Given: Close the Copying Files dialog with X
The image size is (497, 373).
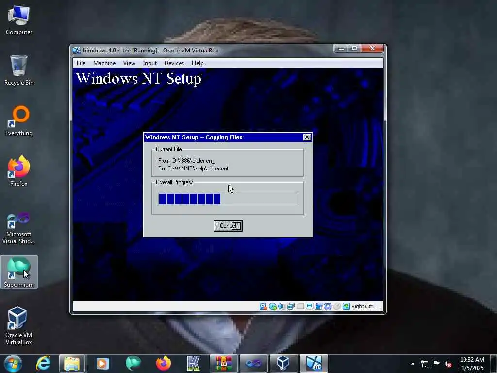Looking at the screenshot, I should (307, 137).
